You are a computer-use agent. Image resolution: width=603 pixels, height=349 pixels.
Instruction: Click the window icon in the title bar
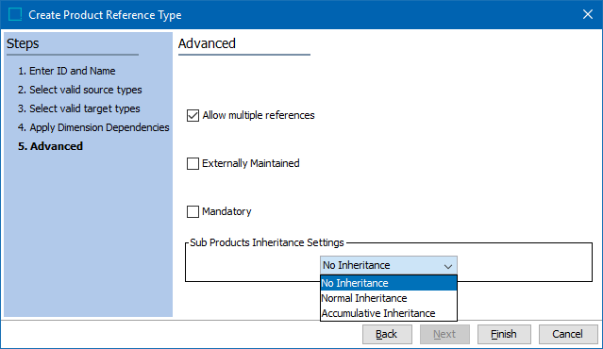pos(15,14)
